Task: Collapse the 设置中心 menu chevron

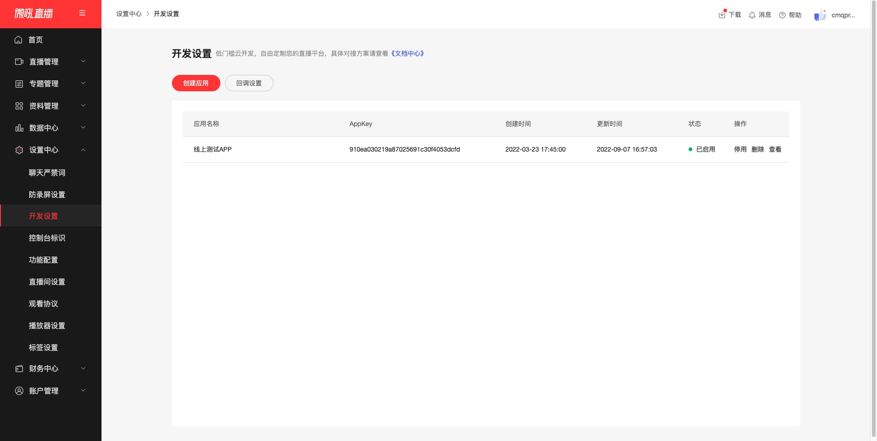Action: (83, 150)
